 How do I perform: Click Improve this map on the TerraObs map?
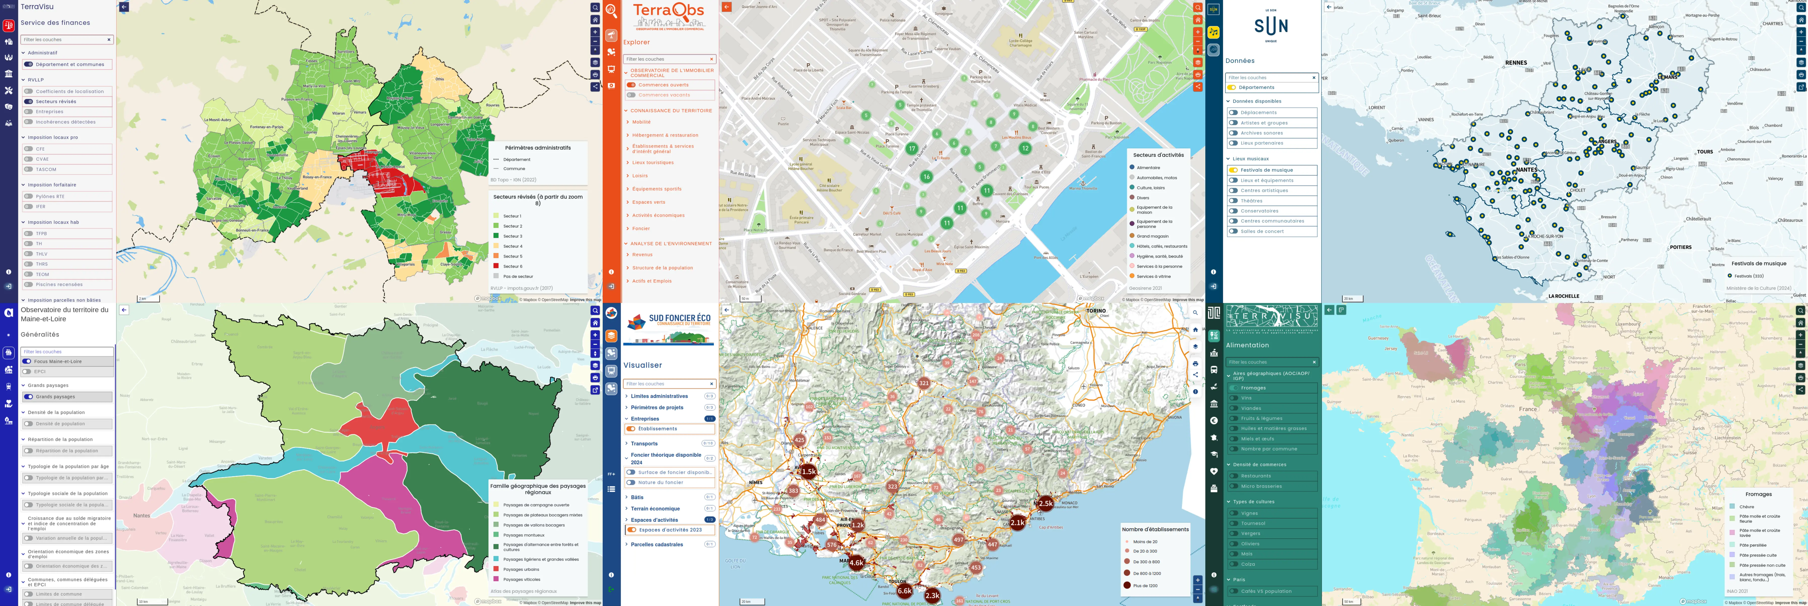click(1188, 299)
